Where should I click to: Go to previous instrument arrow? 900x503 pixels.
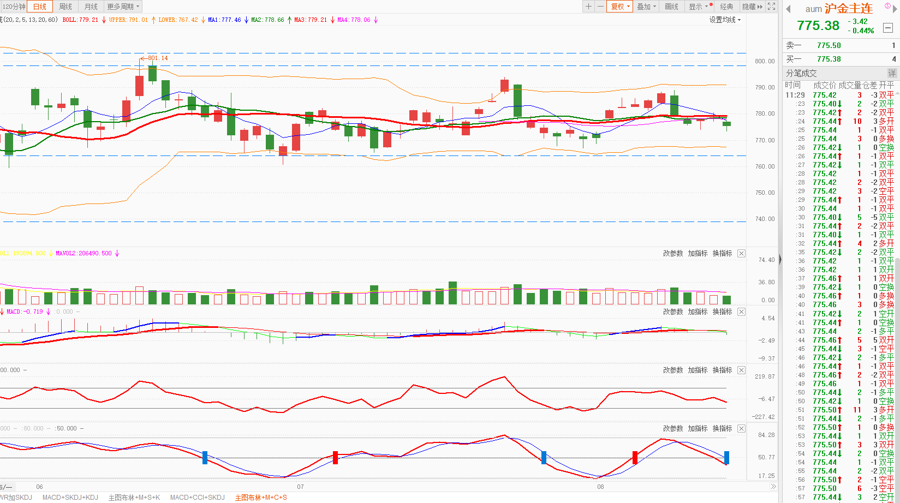click(x=788, y=9)
